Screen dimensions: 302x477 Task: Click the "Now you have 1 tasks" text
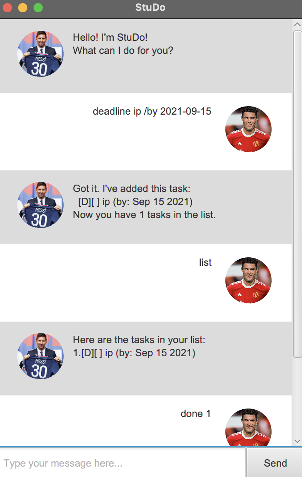[x=144, y=215]
